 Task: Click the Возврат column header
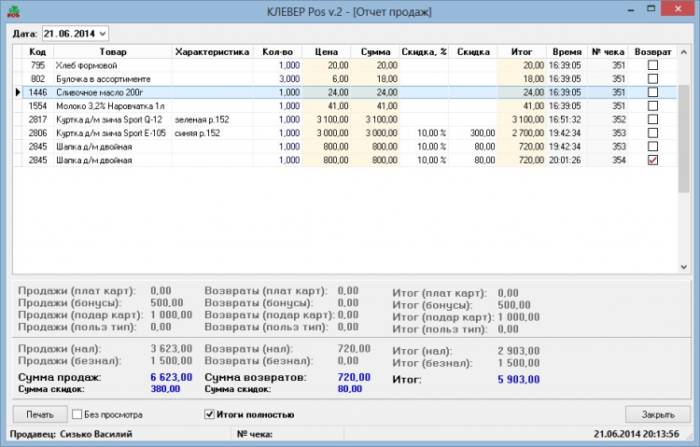click(652, 52)
